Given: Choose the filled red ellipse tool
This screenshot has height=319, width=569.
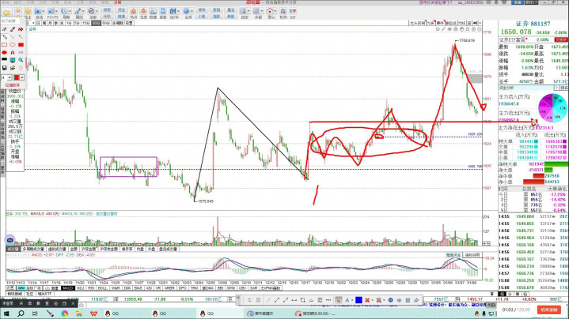Looking at the screenshot, I should click(5, 52).
